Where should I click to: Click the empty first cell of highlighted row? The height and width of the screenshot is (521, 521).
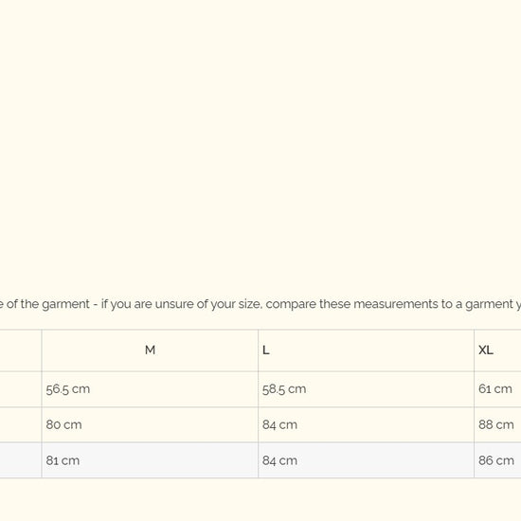click(21, 460)
